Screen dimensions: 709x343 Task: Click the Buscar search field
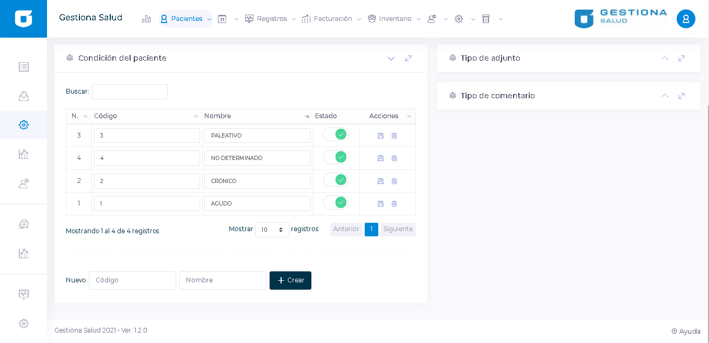tap(130, 92)
